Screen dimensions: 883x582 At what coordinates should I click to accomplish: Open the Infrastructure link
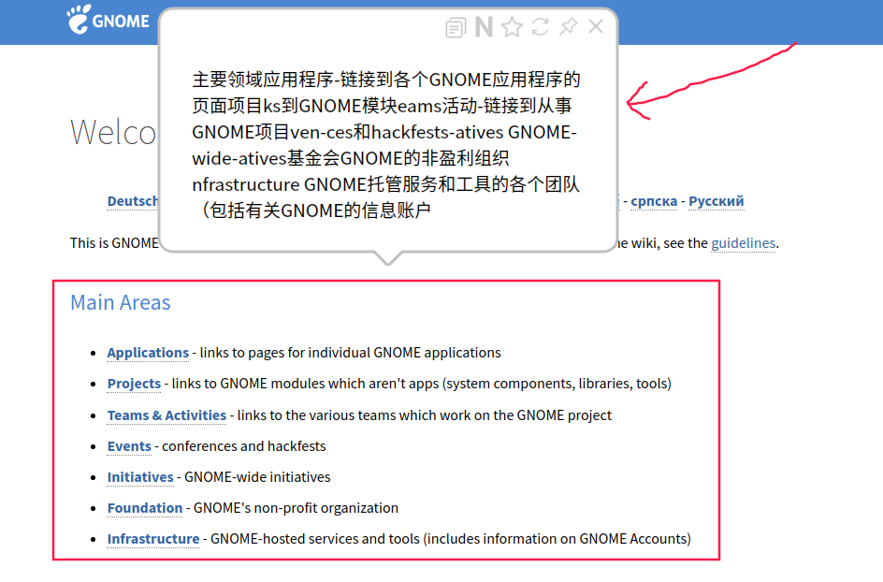[153, 539]
